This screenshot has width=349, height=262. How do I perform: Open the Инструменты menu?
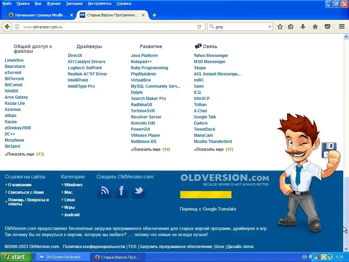click(x=100, y=3)
